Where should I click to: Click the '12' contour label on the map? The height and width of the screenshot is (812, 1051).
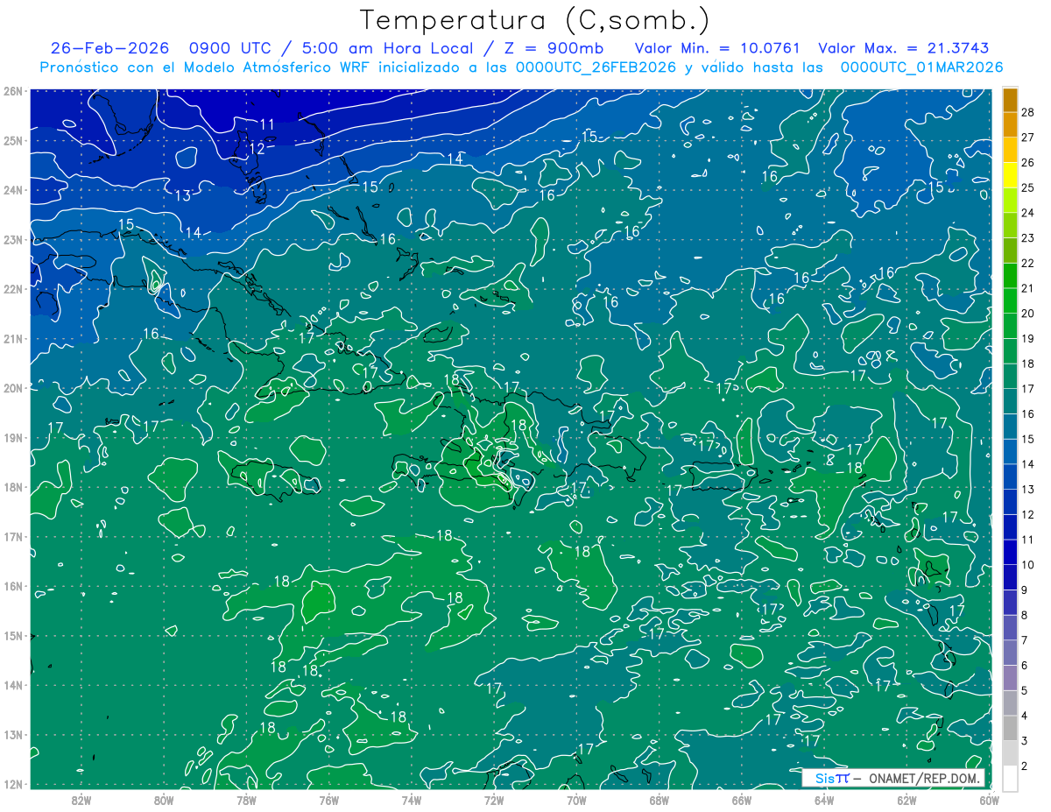point(256,150)
